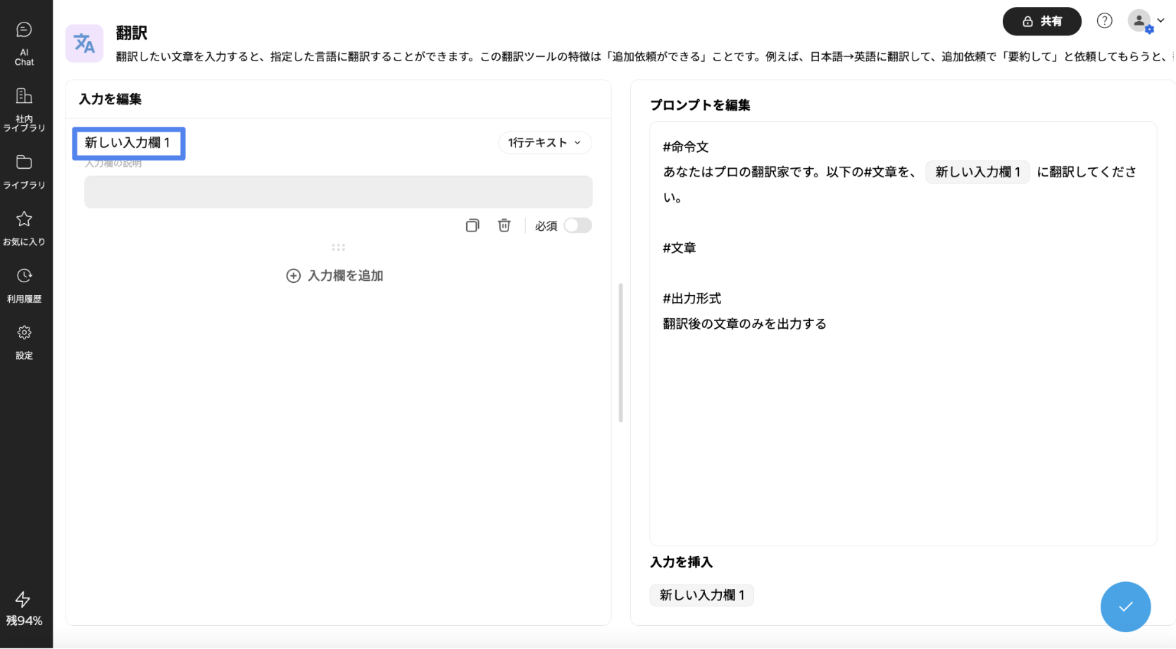
Task: Click the 共有 share button
Action: pyautogui.click(x=1041, y=21)
